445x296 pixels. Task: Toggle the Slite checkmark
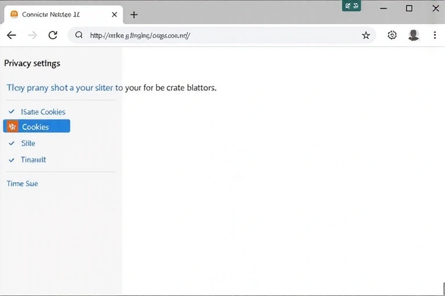(x=12, y=143)
